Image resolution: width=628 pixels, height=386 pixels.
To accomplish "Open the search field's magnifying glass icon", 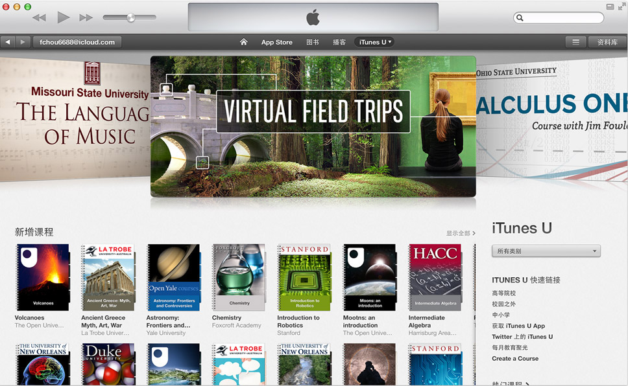I will tap(519, 17).
